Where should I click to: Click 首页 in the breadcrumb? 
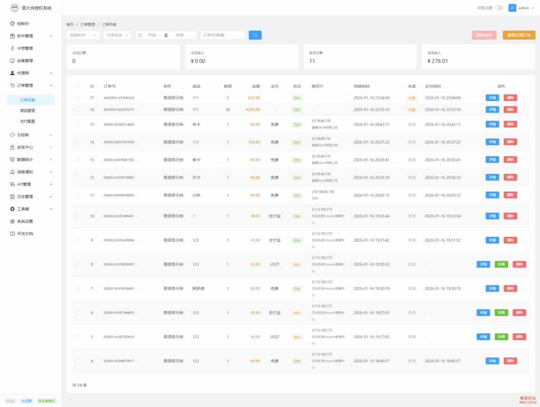tap(70, 25)
